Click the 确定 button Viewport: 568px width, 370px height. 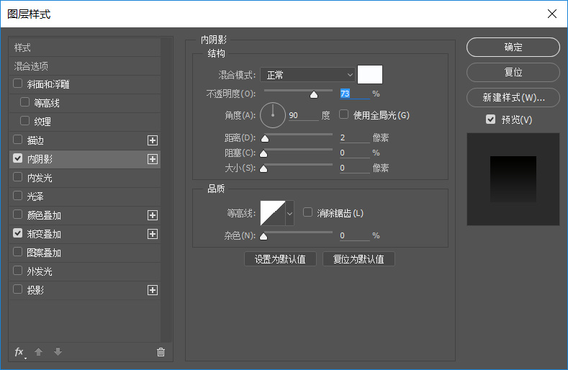(513, 47)
